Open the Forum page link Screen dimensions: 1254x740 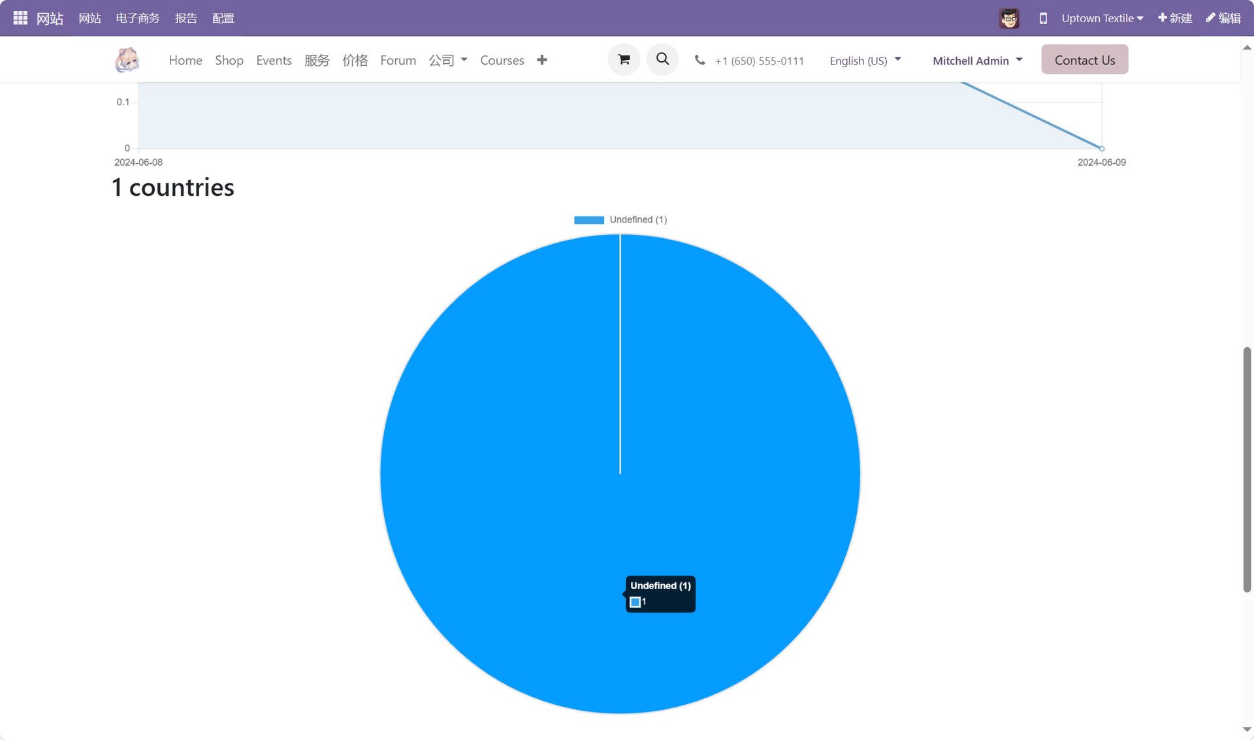(398, 60)
